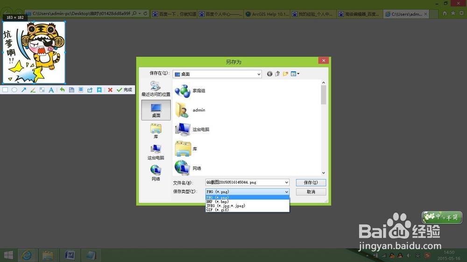The height and width of the screenshot is (262, 467).
Task: Expand the filename history dropdown arrow
Action: click(287, 182)
